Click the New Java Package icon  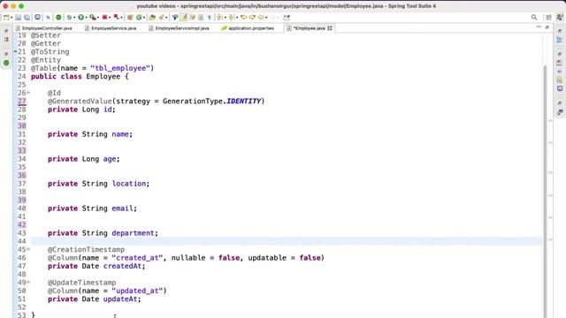coord(130,18)
